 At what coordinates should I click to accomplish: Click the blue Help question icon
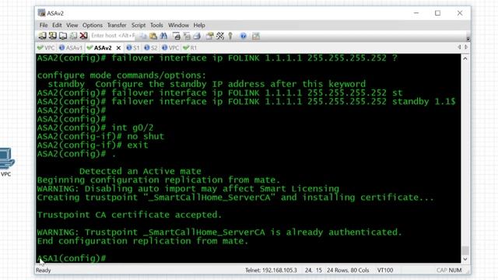click(244, 37)
